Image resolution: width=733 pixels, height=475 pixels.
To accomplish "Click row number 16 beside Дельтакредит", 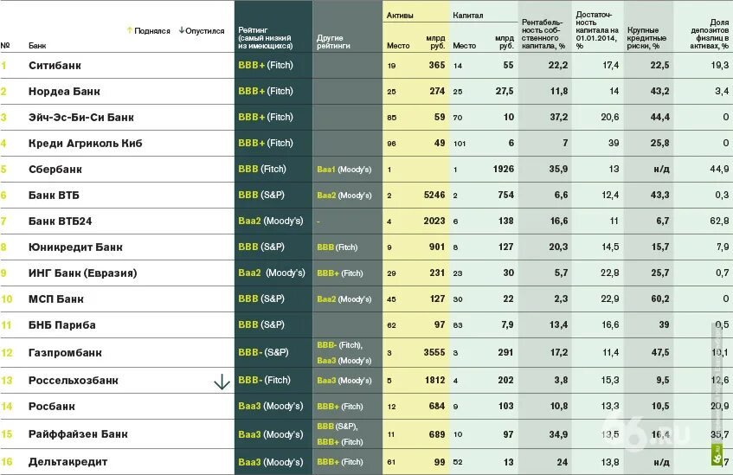I will 7,462.
